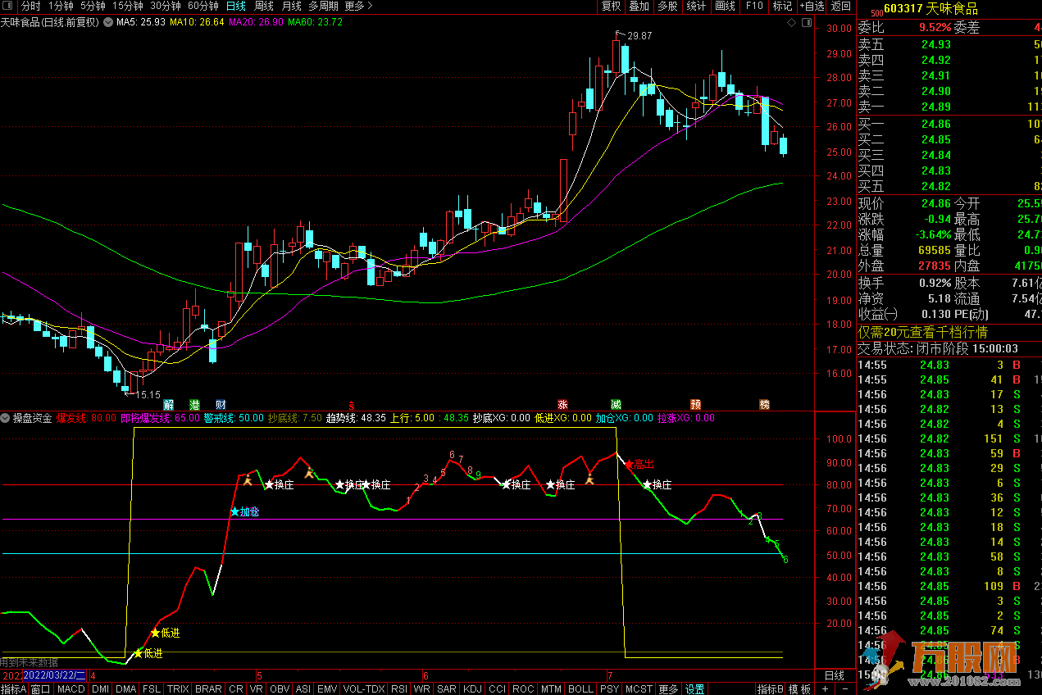Viewport: 1042px width, 695px height.
Task: Switch to the 周线 weekly timeframe tab
Action: (x=263, y=7)
